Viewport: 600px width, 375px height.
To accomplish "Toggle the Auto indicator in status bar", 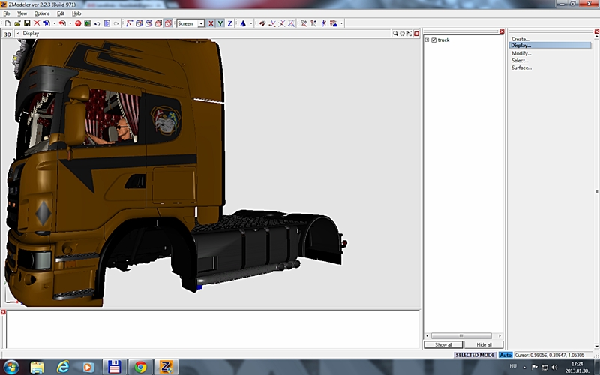I will coord(505,355).
